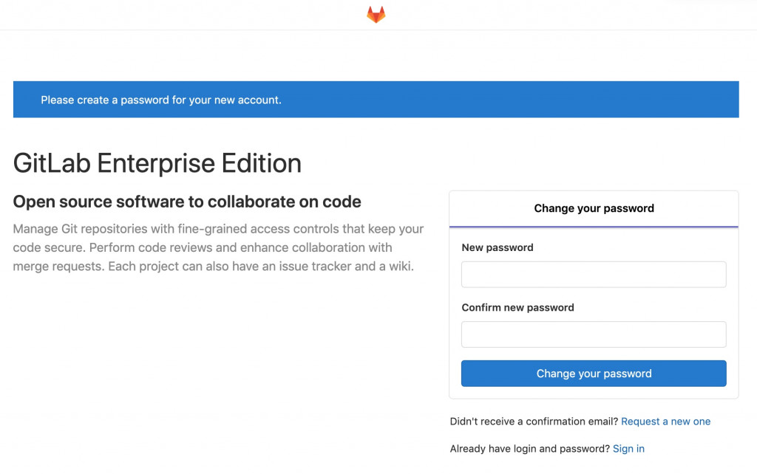Focus the New password field
This screenshot has height=474, width=757.
(594, 275)
